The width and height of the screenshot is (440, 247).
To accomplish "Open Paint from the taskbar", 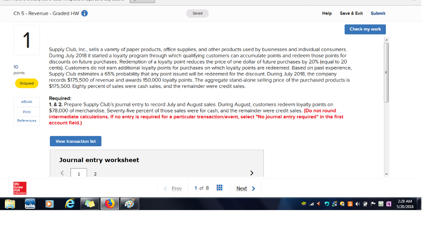I will tap(129, 204).
